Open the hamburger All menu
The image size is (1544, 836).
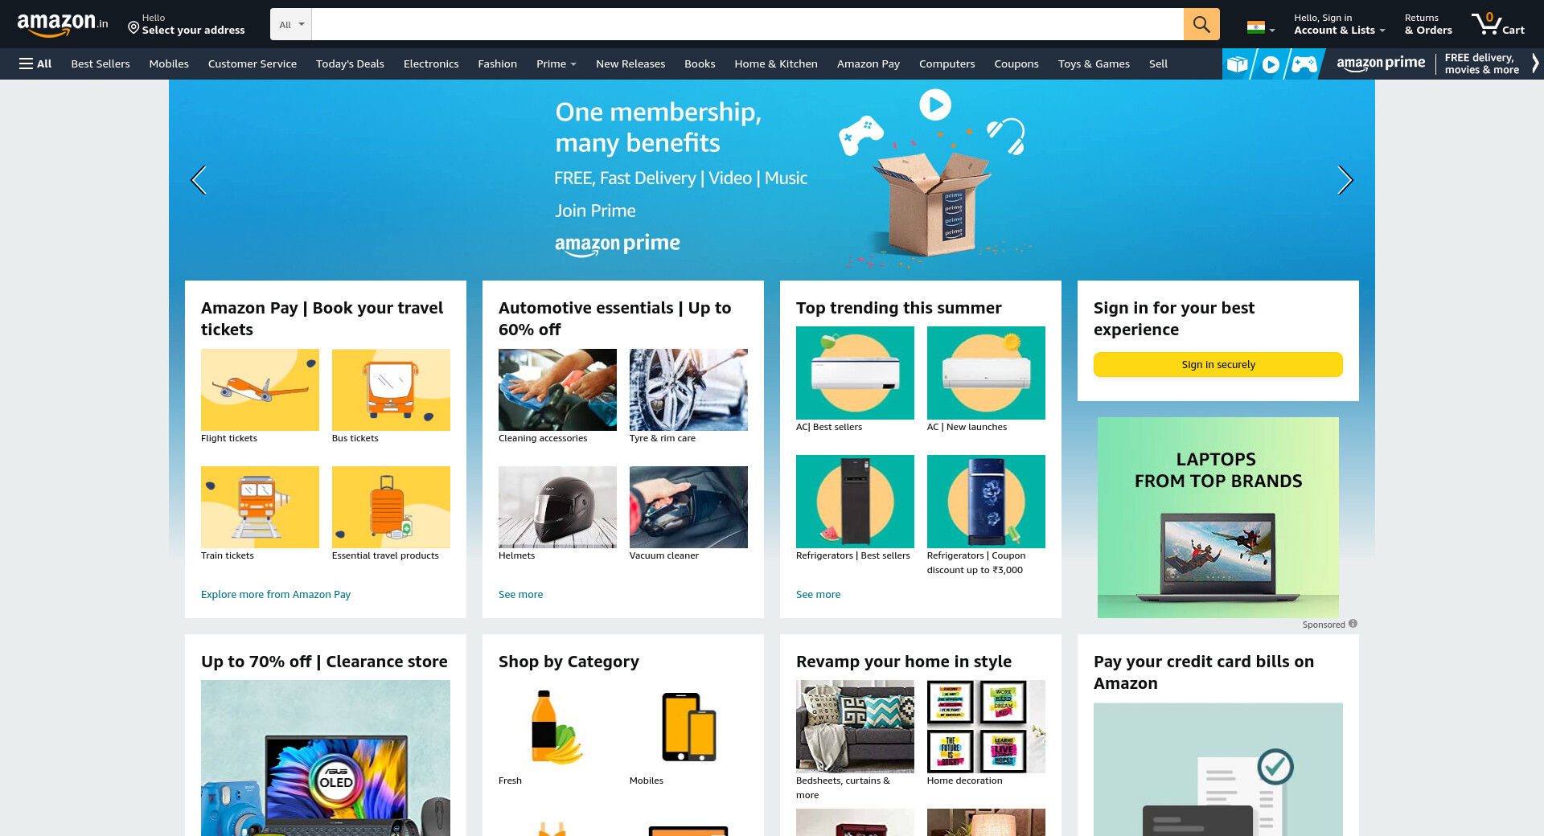point(35,64)
